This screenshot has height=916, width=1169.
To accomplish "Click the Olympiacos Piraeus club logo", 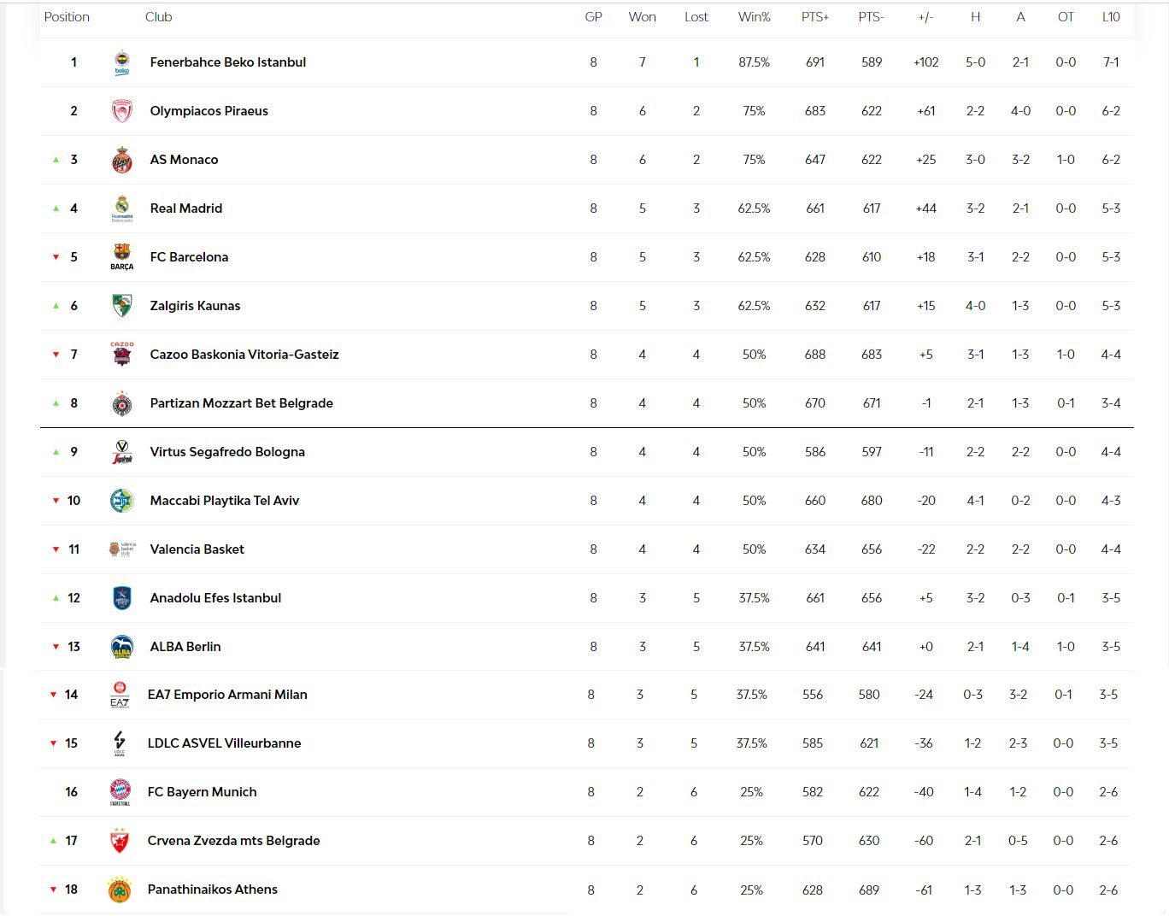I will [x=121, y=111].
